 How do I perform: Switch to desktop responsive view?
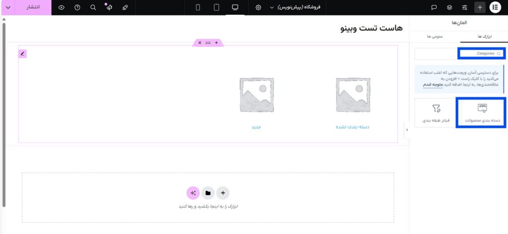pos(235,7)
